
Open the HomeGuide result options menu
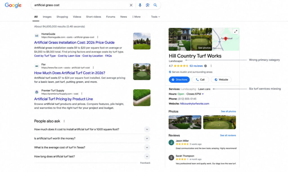point(98,37)
